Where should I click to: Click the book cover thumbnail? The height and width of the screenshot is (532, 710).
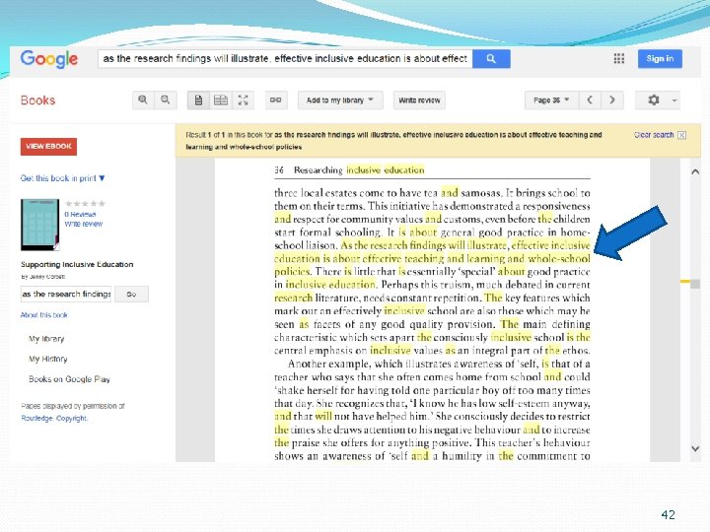point(39,225)
